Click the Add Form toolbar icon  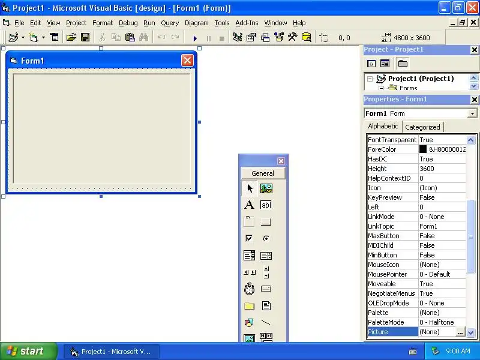[x=33, y=38]
